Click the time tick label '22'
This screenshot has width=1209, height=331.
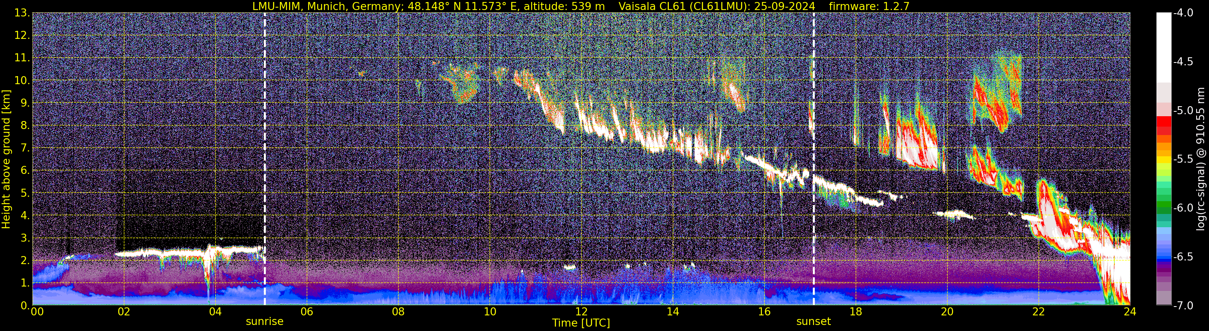click(1039, 312)
